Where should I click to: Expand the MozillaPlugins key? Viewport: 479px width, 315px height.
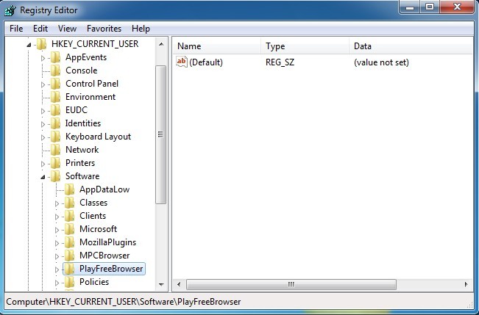click(x=57, y=243)
